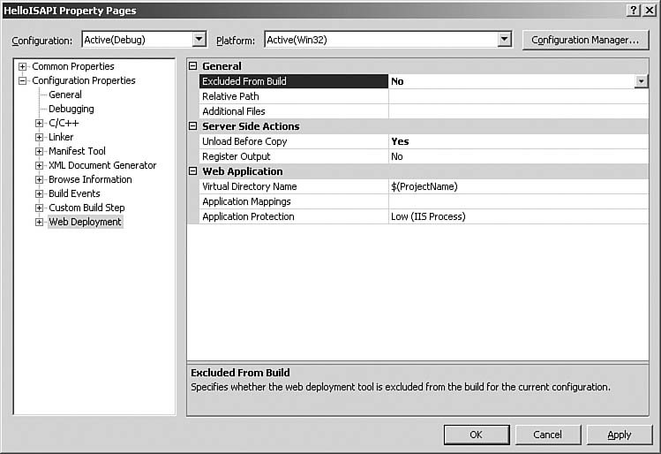Select the Debugging tree item
The width and height of the screenshot is (661, 454).
pos(71,109)
